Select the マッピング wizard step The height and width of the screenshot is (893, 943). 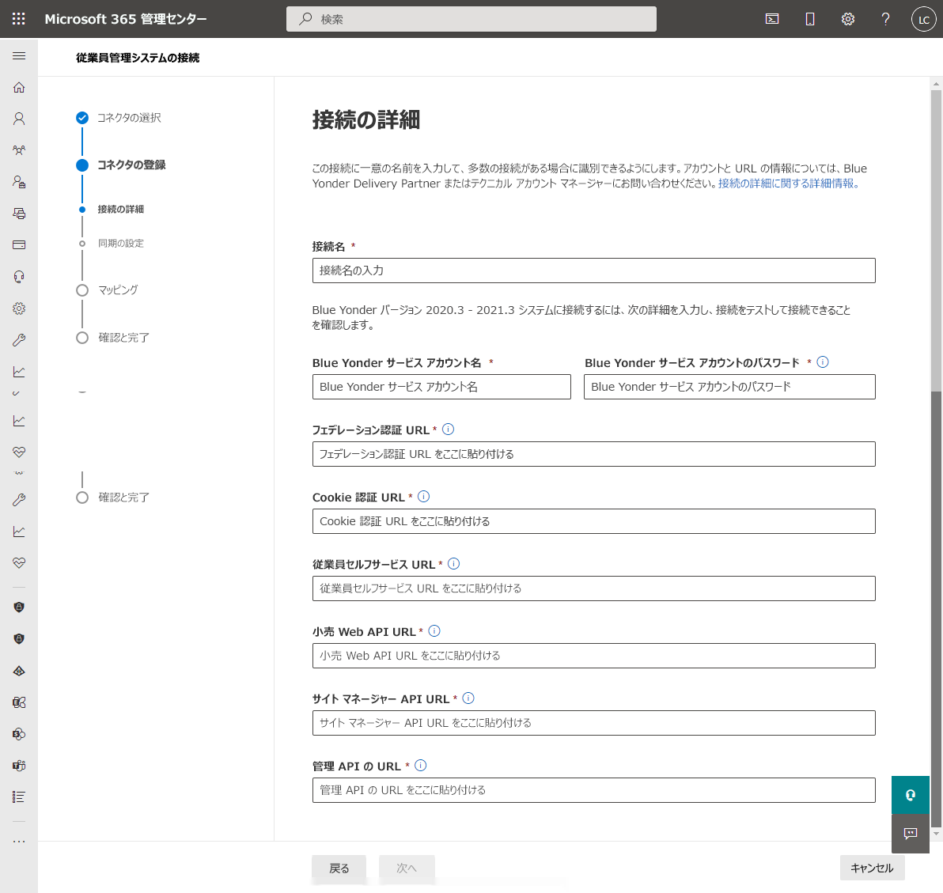click(x=108, y=289)
